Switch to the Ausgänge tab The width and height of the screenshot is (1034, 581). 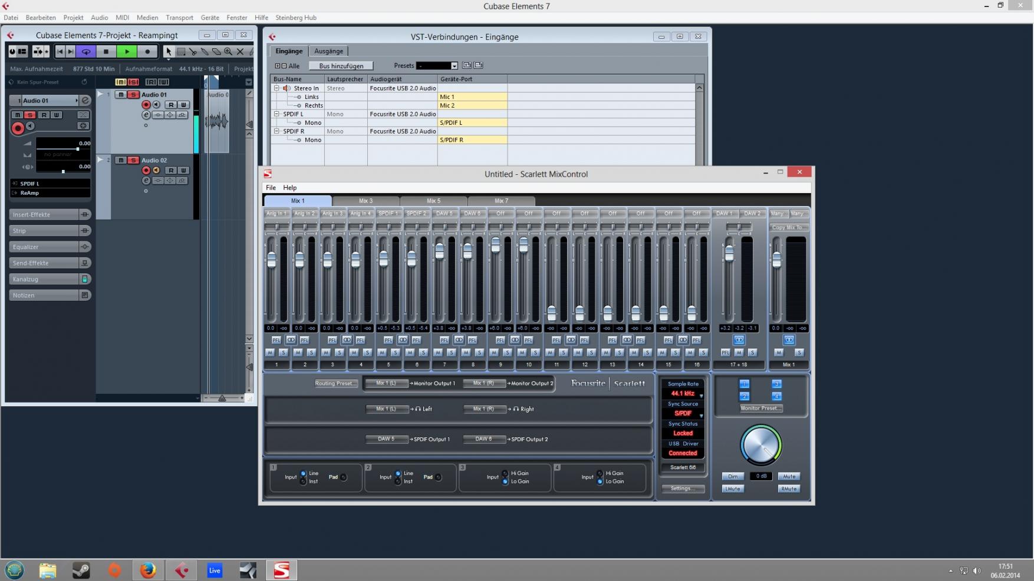[328, 51]
